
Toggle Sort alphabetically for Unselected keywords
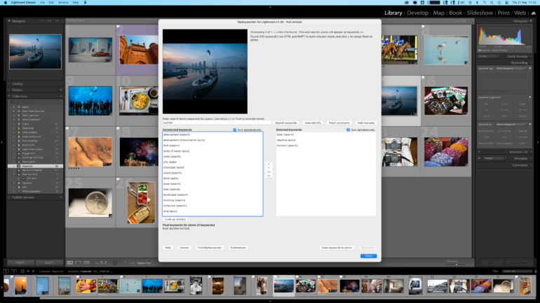coord(235,130)
